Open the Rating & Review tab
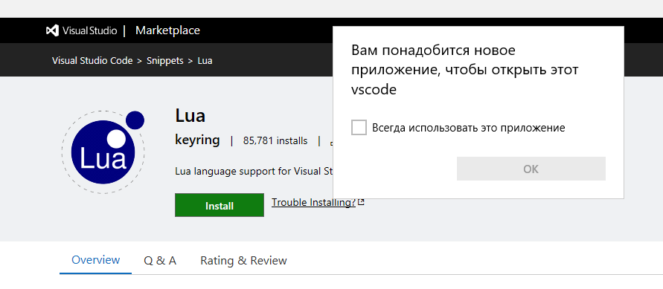The image size is (663, 289). click(243, 261)
